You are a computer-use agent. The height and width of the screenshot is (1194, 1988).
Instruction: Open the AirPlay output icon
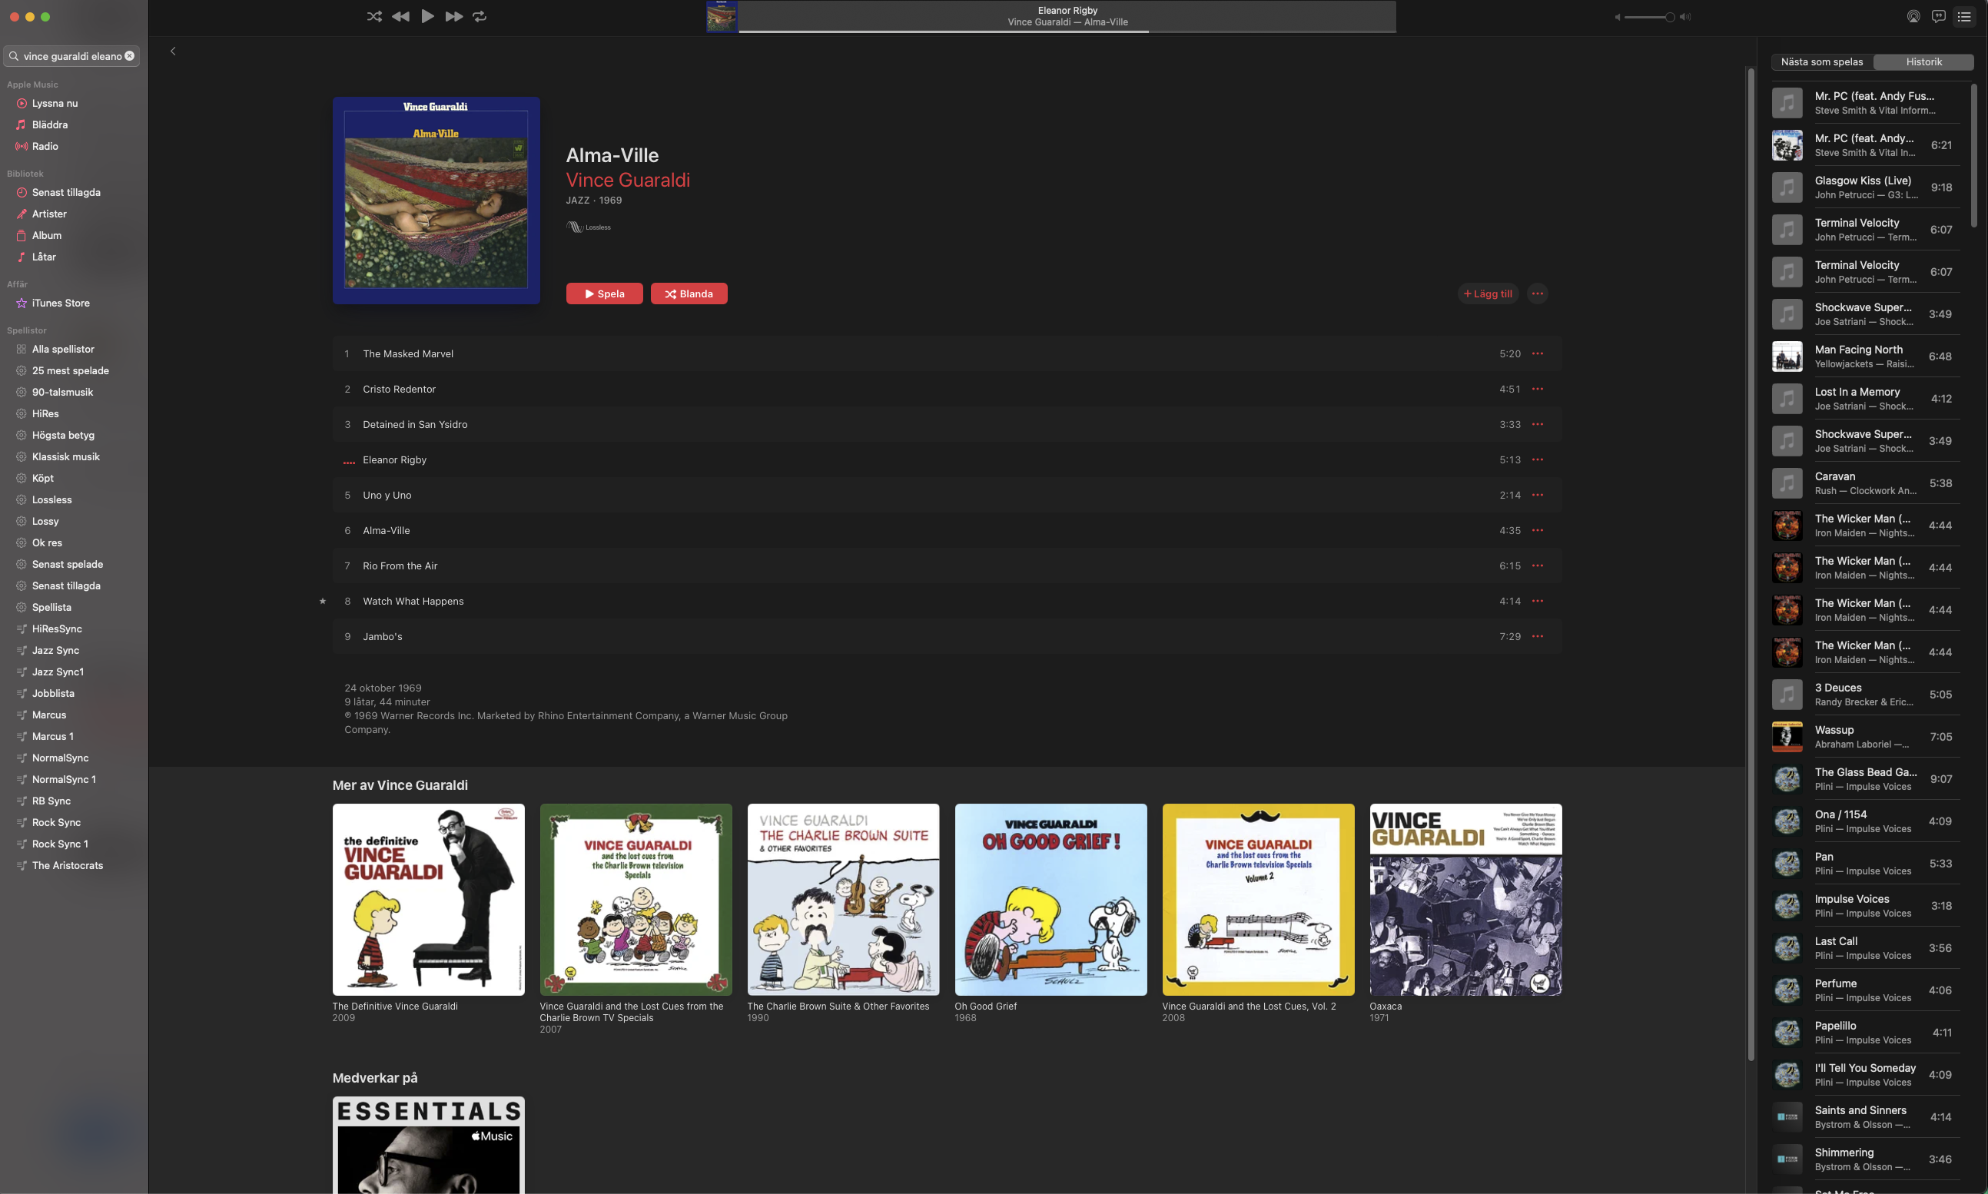1913,17
